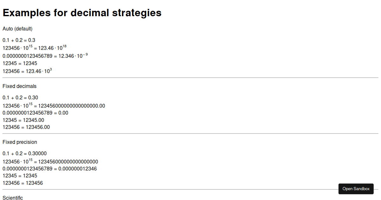The width and height of the screenshot is (381, 200).
Task: Click the line '123456 = 123456.00'
Action: [26, 127]
